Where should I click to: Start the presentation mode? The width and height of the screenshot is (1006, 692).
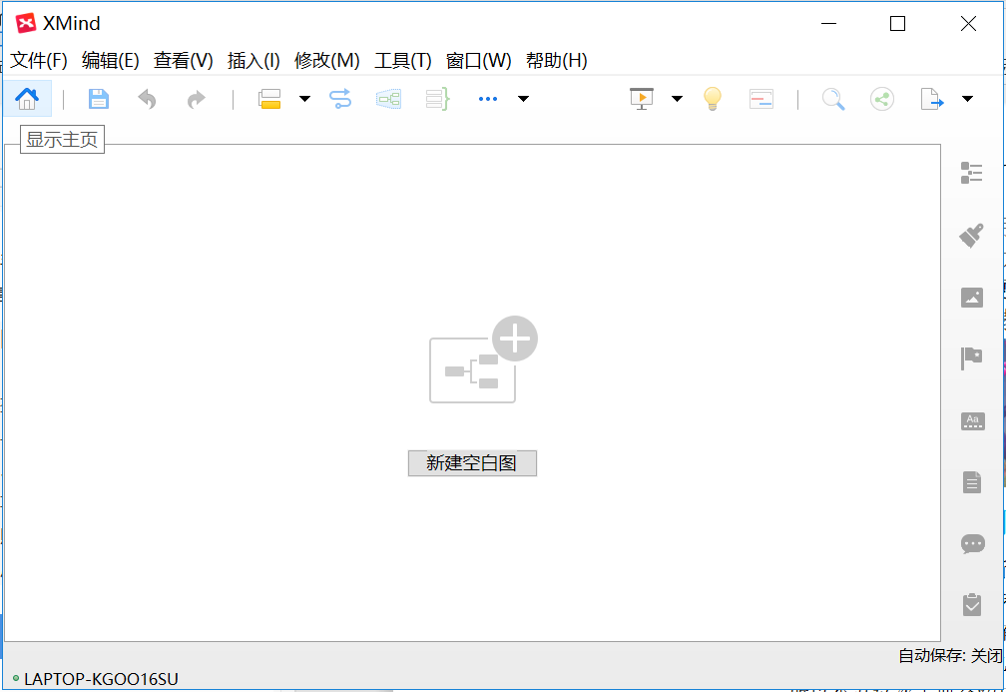pos(642,98)
